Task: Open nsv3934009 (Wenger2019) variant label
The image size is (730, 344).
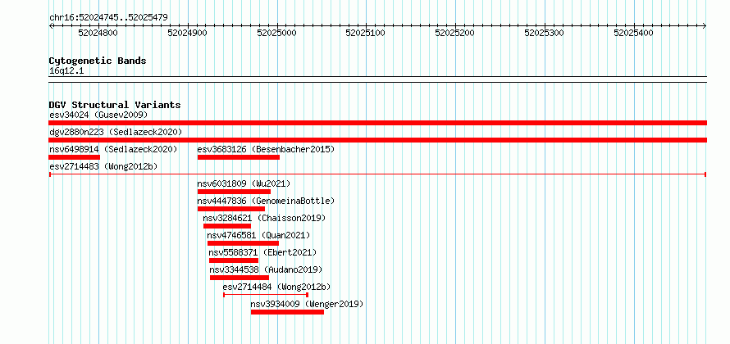Action: point(307,304)
